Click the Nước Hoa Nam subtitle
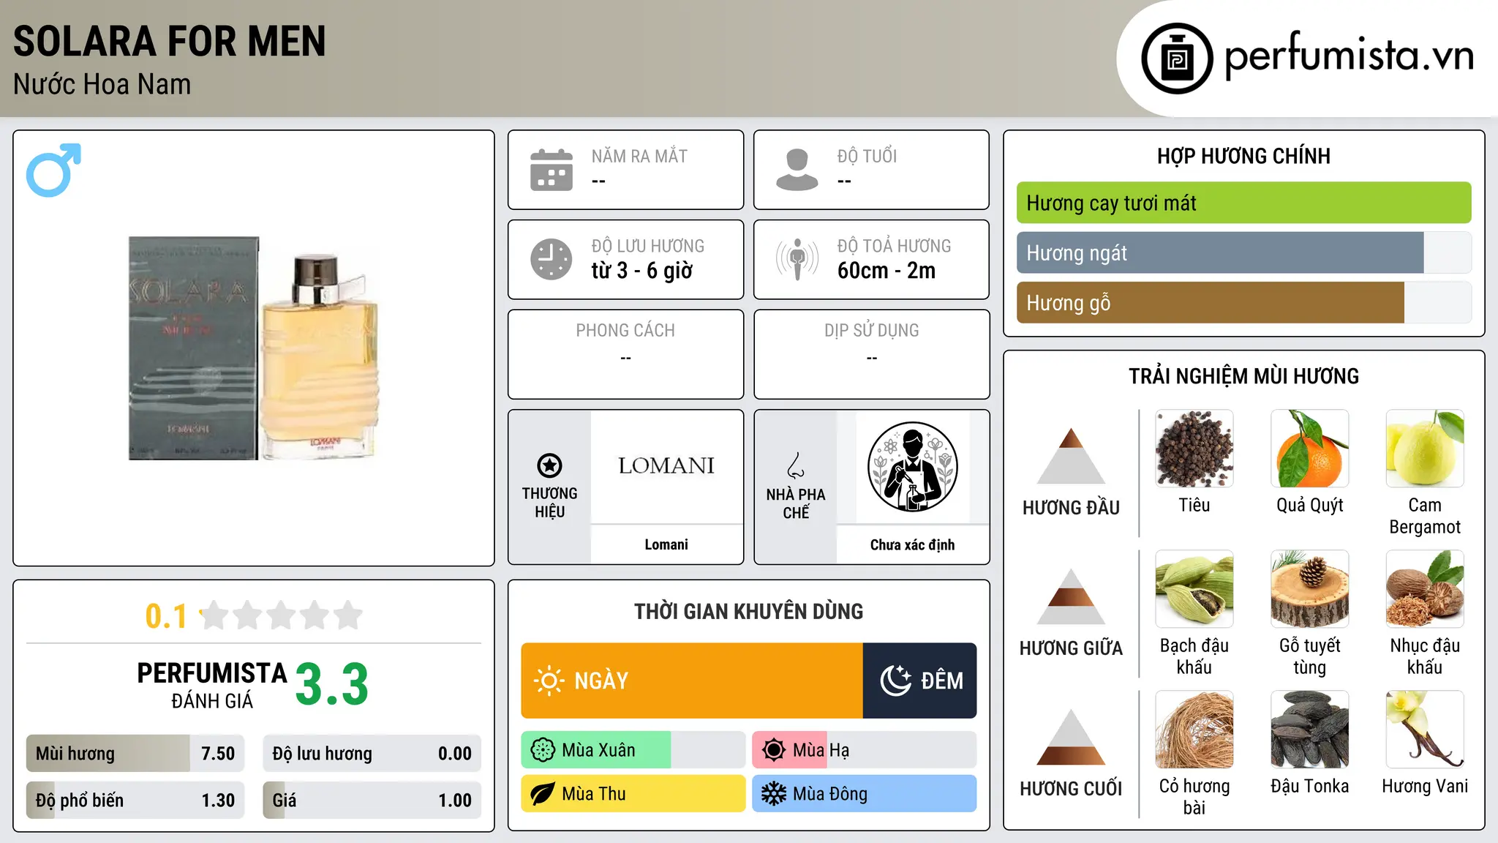1498x843 pixels. click(102, 84)
